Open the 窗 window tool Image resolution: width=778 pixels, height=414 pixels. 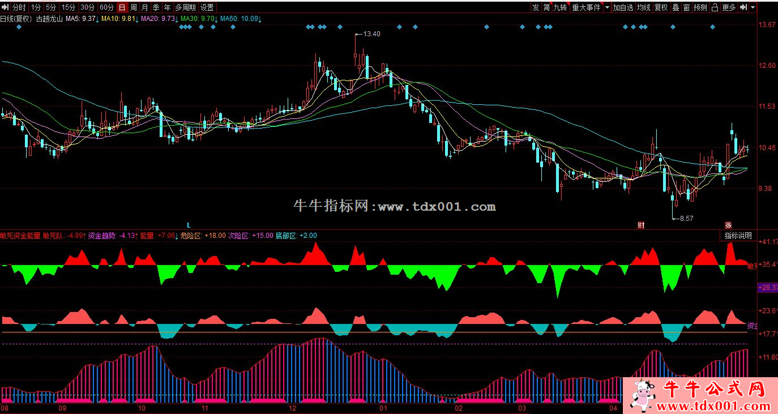[x=686, y=7]
